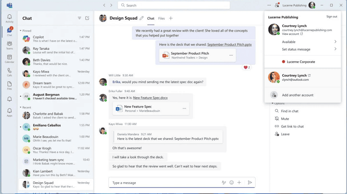The height and width of the screenshot is (194, 347).
Task: Click the heart reaction count on message
Action: pos(247,67)
